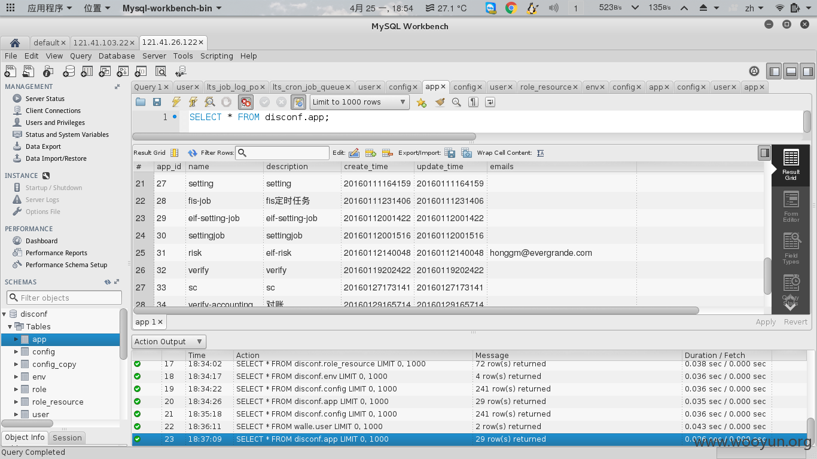Execute statement under cursor icon
Viewport: 817px width, 459px height.
click(x=193, y=102)
